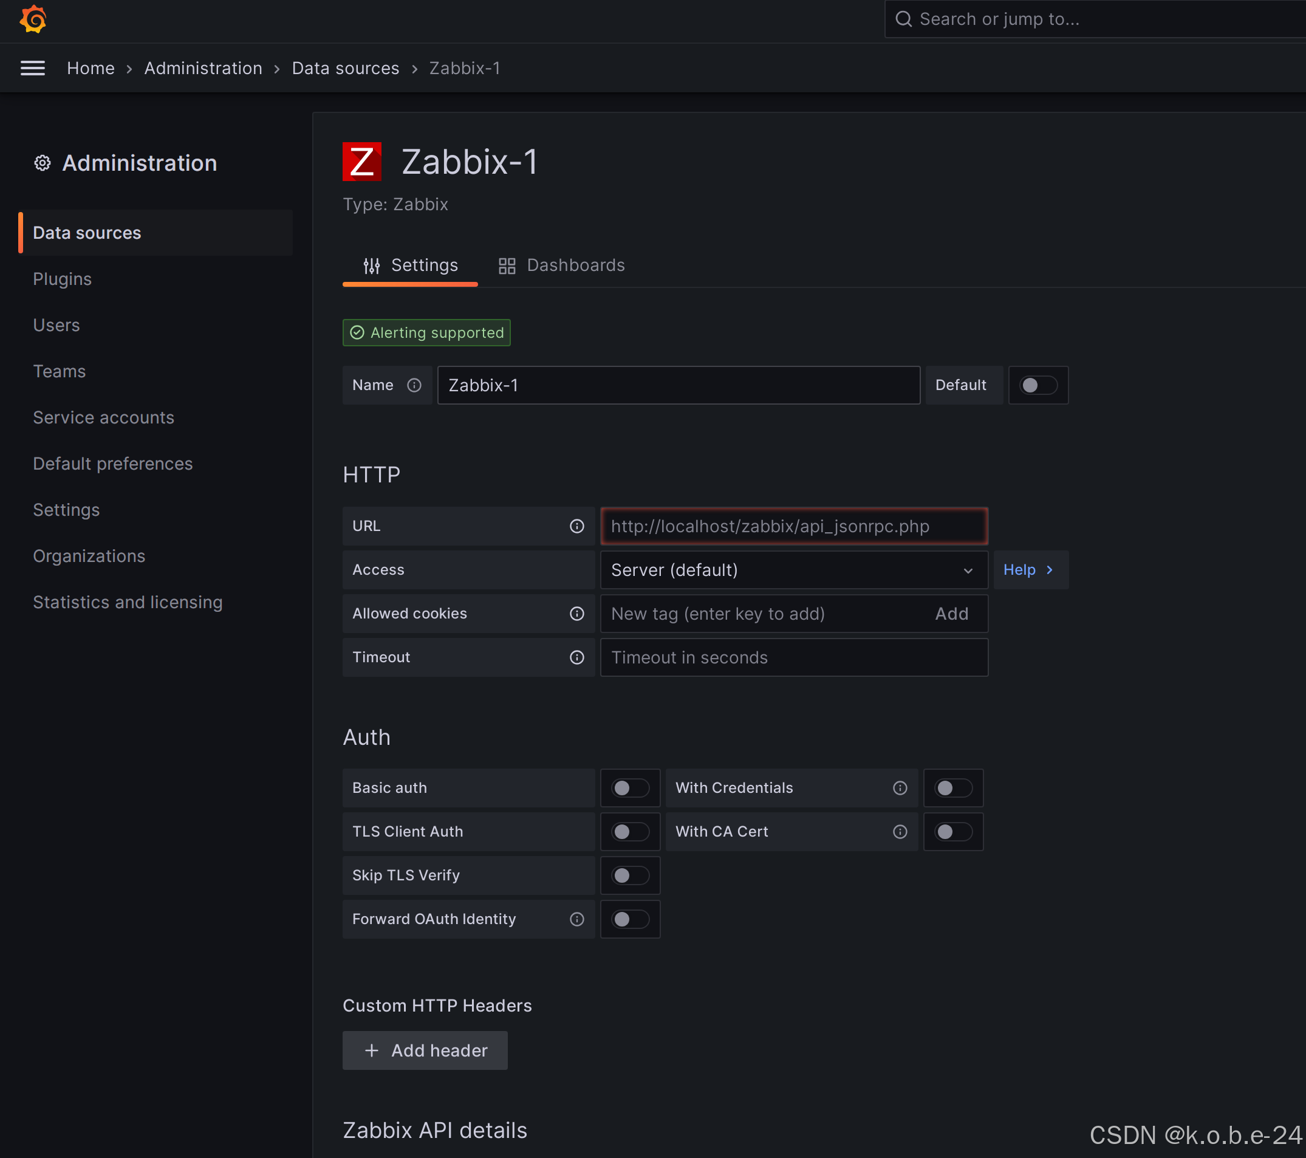Open Service accounts in sidebar

(103, 417)
